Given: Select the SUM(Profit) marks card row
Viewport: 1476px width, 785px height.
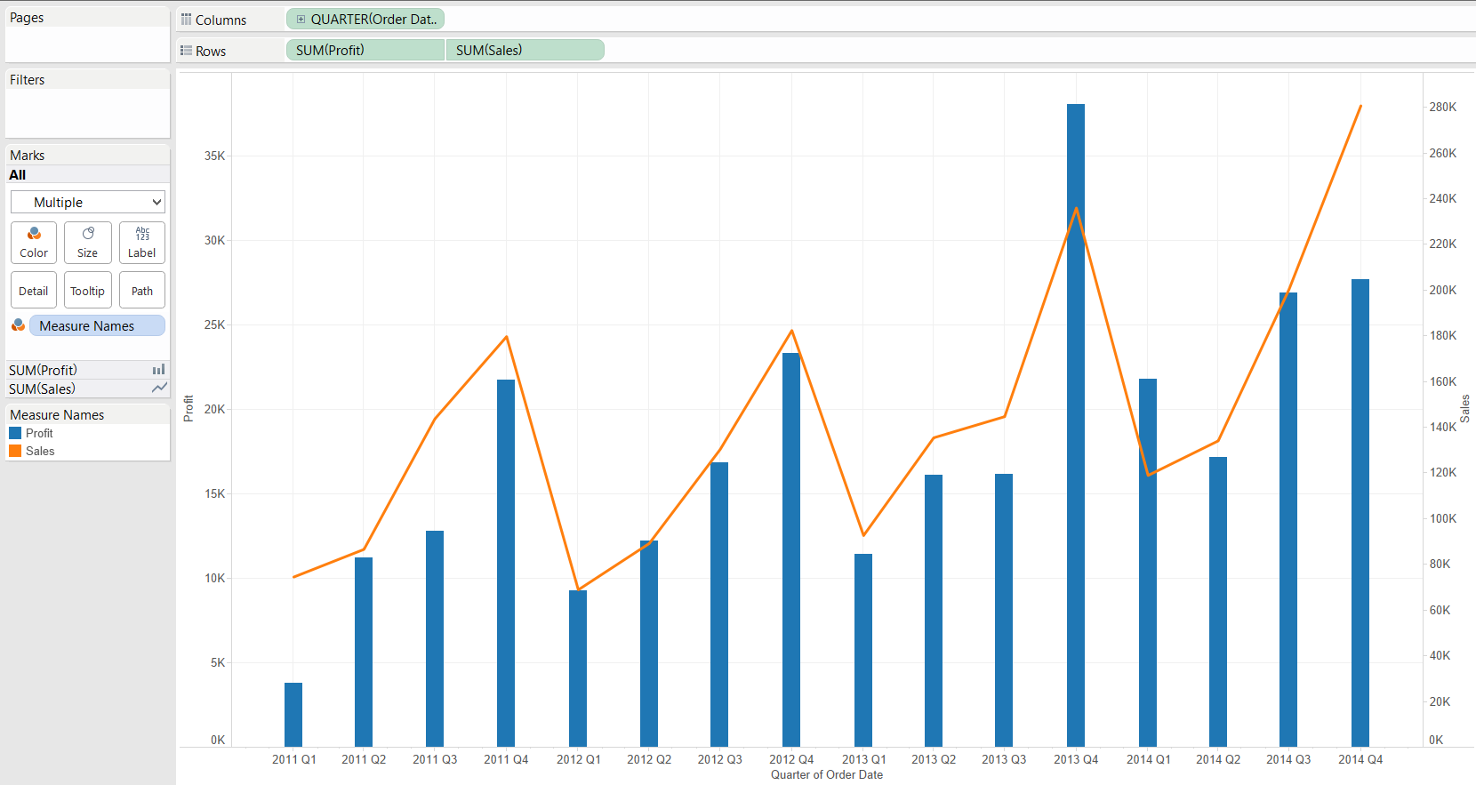Looking at the screenshot, I should pyautogui.click(x=87, y=370).
